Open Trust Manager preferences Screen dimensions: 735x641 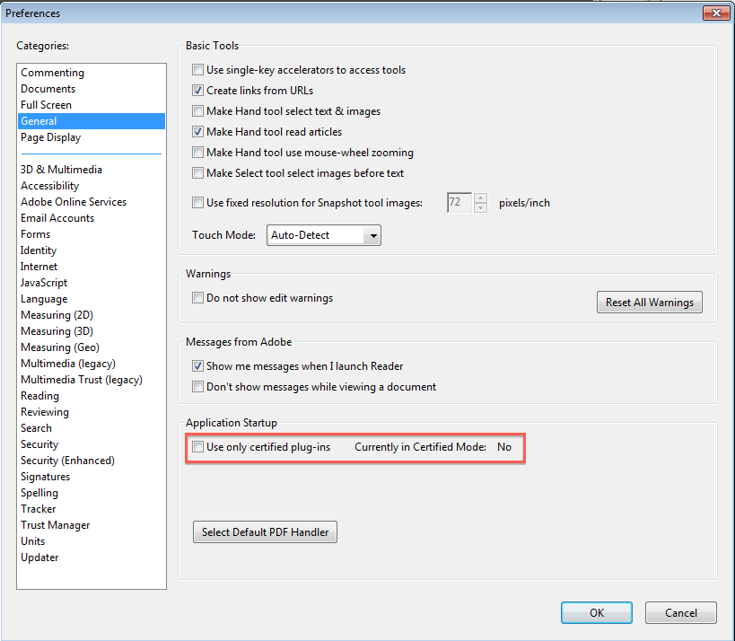(92, 525)
